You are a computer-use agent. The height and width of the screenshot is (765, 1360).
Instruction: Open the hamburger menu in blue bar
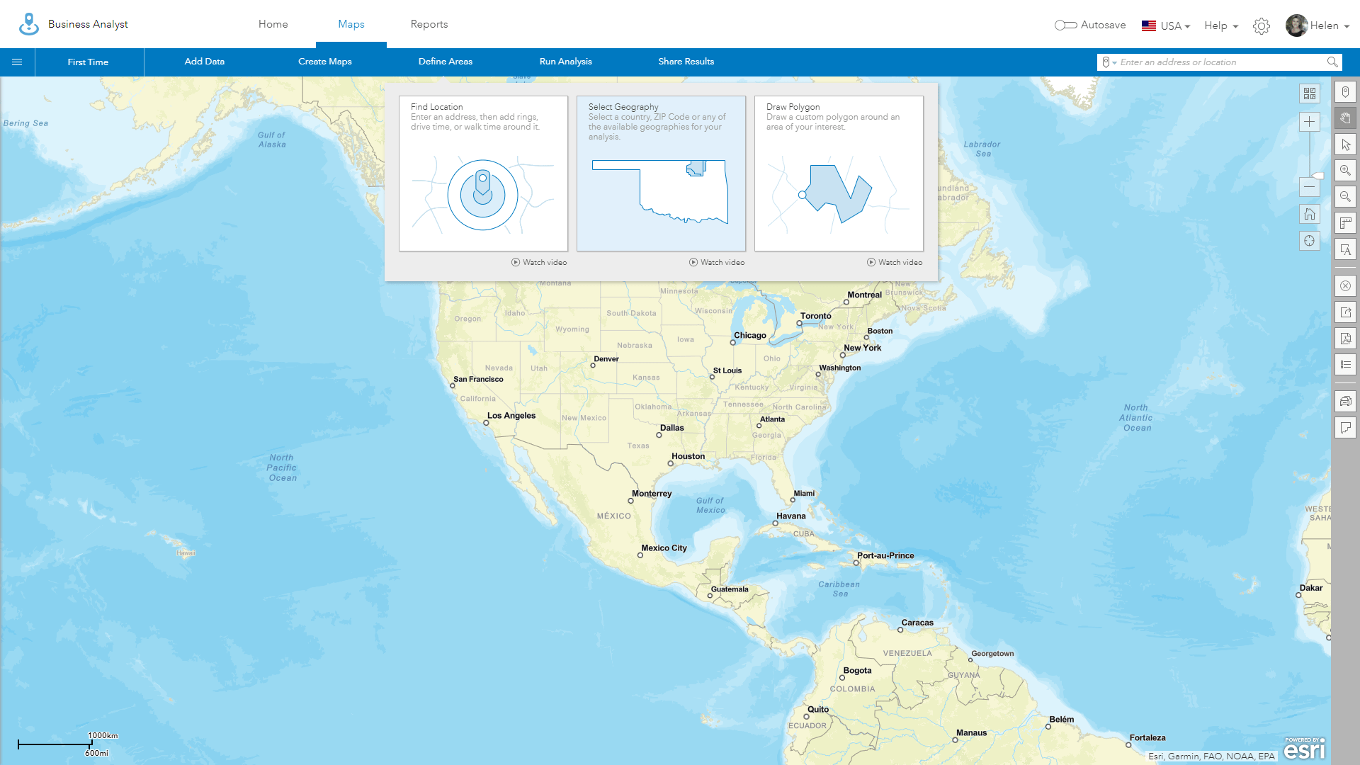[17, 62]
